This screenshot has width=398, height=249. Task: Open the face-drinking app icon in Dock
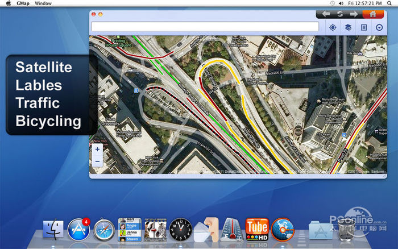[x=206, y=230]
